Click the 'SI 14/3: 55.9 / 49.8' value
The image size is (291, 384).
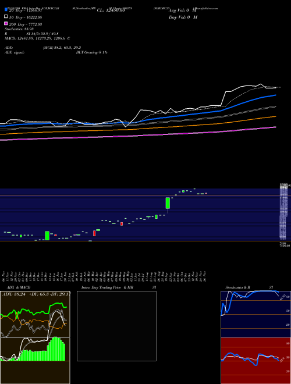tap(42, 34)
